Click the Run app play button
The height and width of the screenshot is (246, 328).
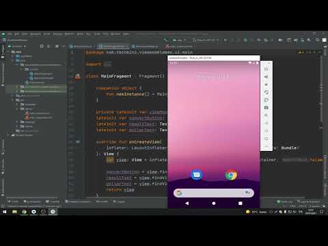pos(225,40)
